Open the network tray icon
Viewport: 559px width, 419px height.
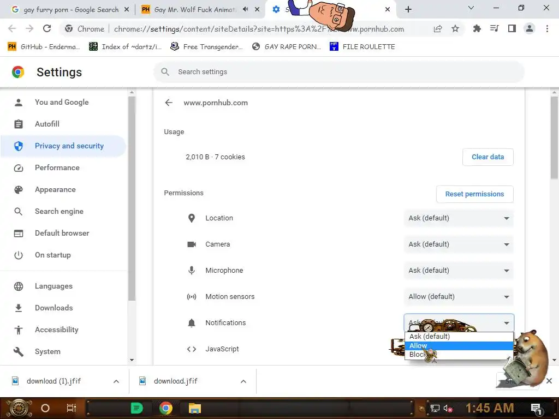435,408
